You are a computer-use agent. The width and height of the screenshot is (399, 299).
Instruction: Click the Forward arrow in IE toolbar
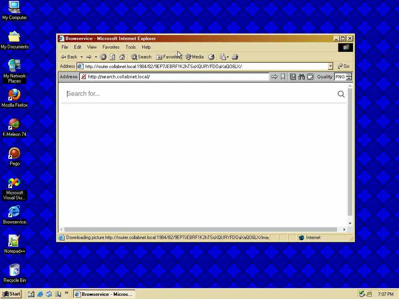(x=89, y=57)
